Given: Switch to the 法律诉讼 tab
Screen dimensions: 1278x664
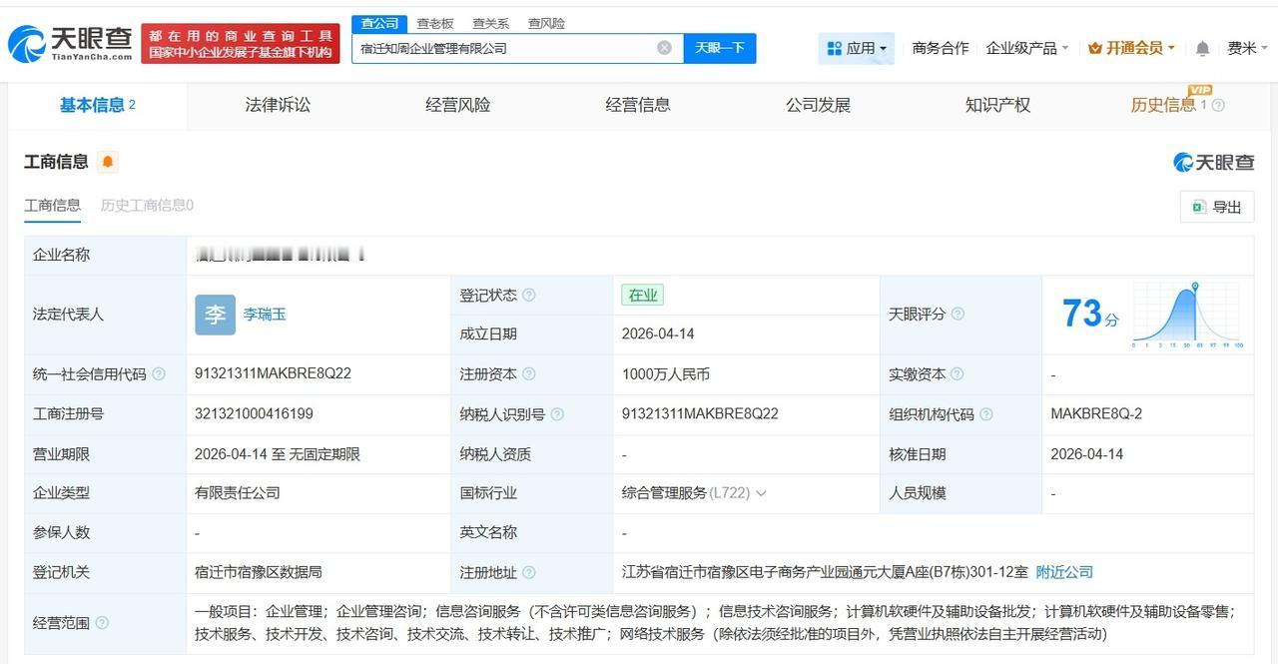Looking at the screenshot, I should click(x=277, y=104).
